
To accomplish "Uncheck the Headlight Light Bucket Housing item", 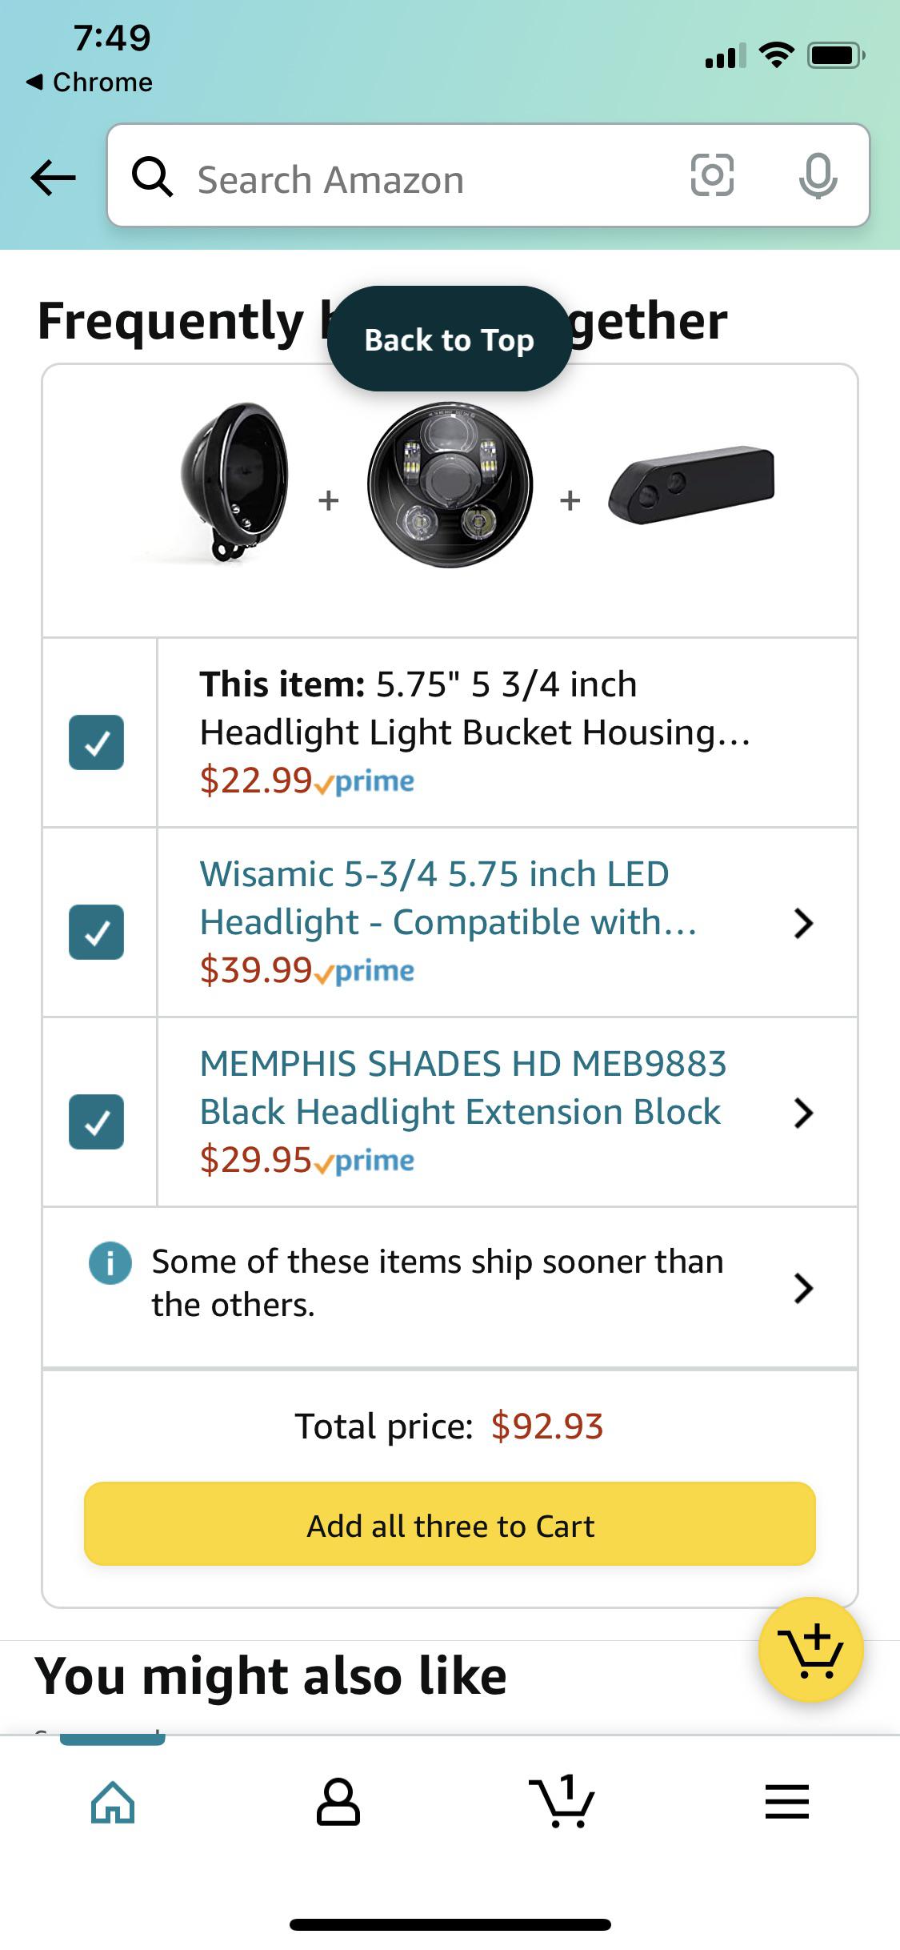I will (x=98, y=743).
